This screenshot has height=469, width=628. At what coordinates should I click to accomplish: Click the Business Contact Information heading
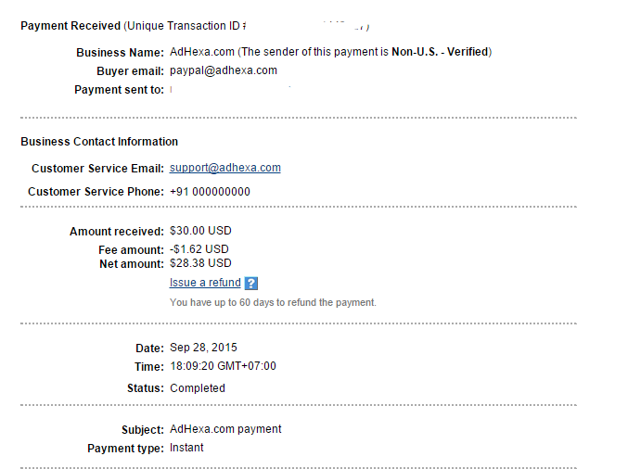coord(99,142)
